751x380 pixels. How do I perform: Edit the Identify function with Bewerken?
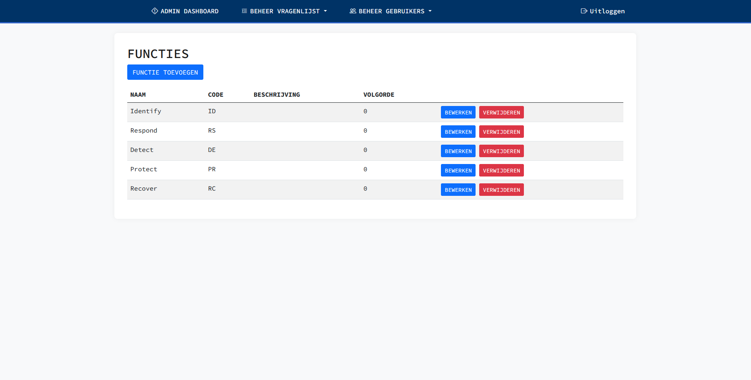pos(458,112)
